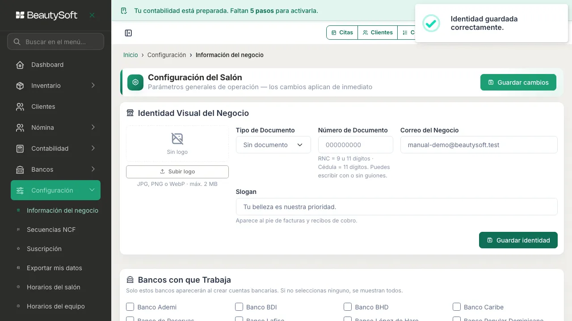Expand the Contabilidad submenu chevron
The width and height of the screenshot is (572, 321).
point(93,148)
